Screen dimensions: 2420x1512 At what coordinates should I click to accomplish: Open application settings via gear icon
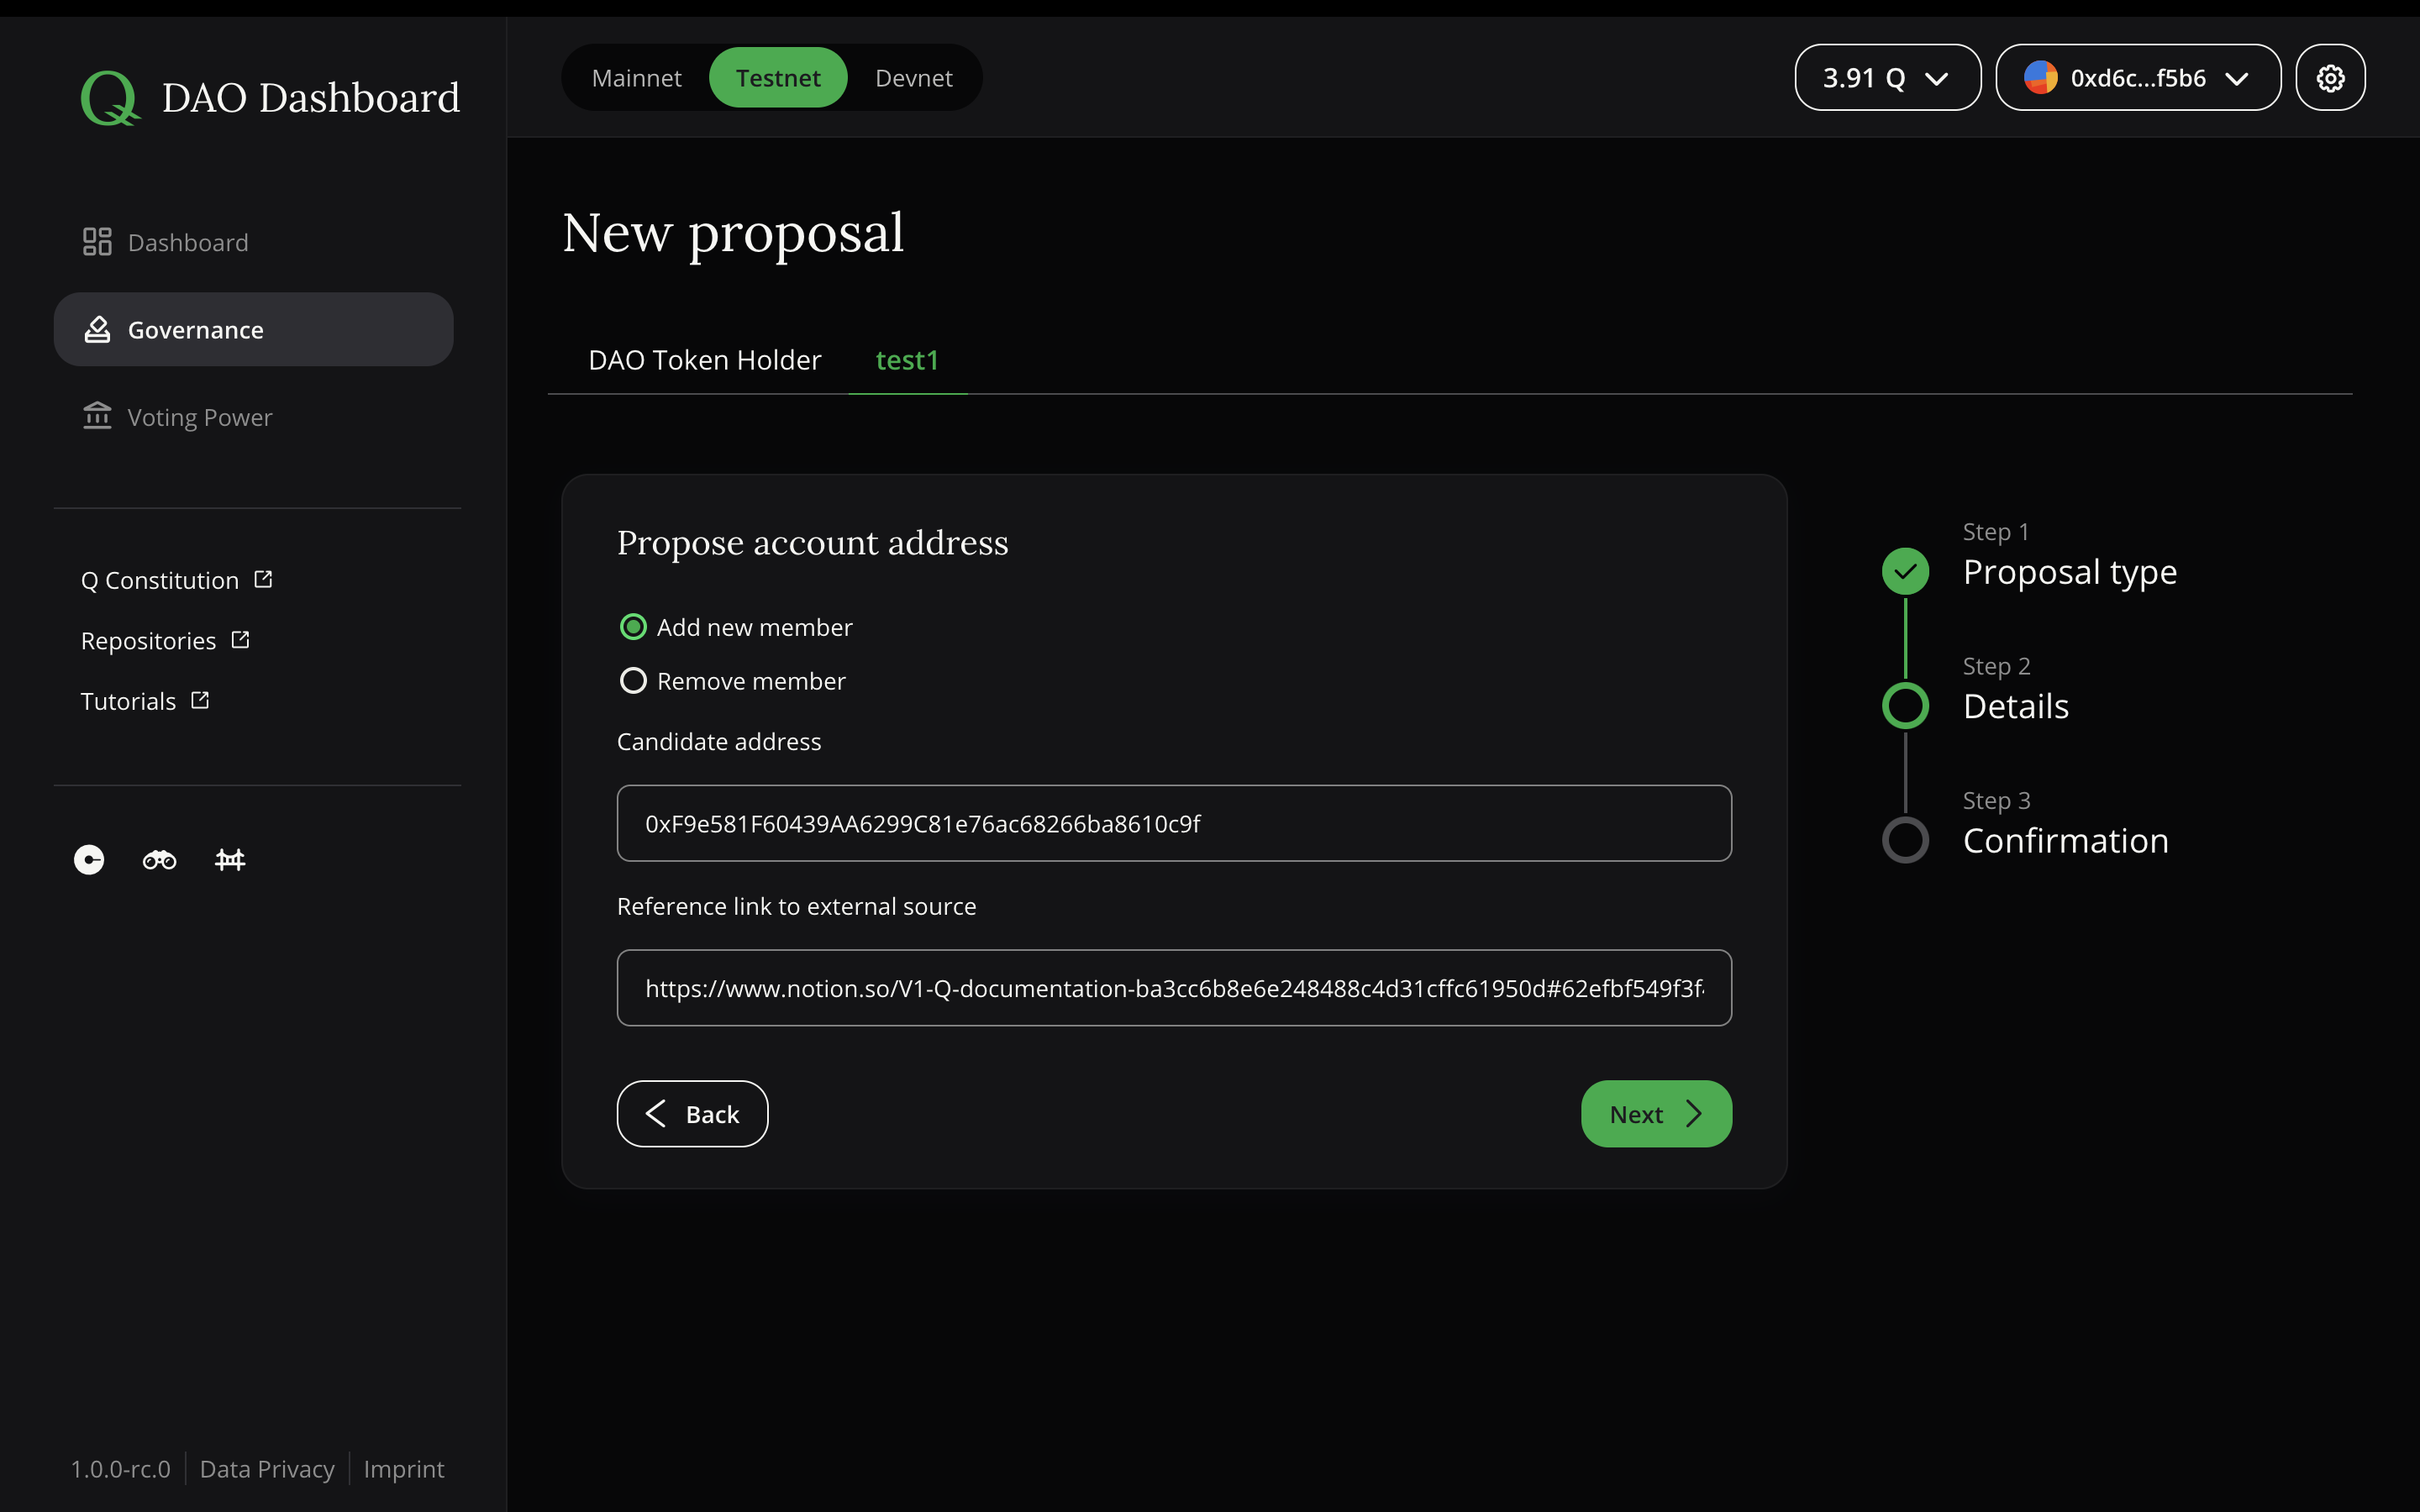pyautogui.click(x=2330, y=77)
